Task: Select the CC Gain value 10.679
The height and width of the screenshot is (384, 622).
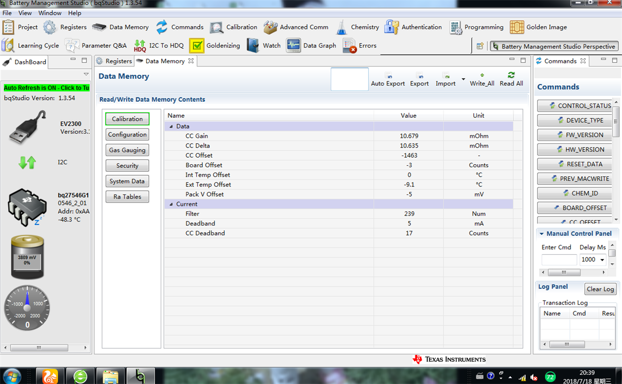Action: pyautogui.click(x=409, y=136)
